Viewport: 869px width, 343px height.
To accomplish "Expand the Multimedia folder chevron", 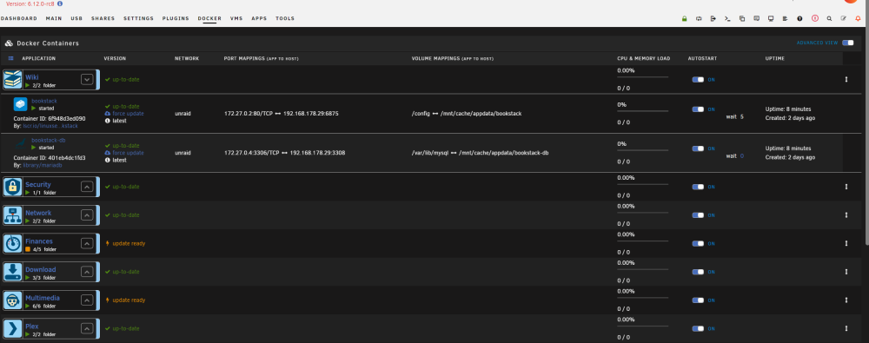I will tap(86, 300).
